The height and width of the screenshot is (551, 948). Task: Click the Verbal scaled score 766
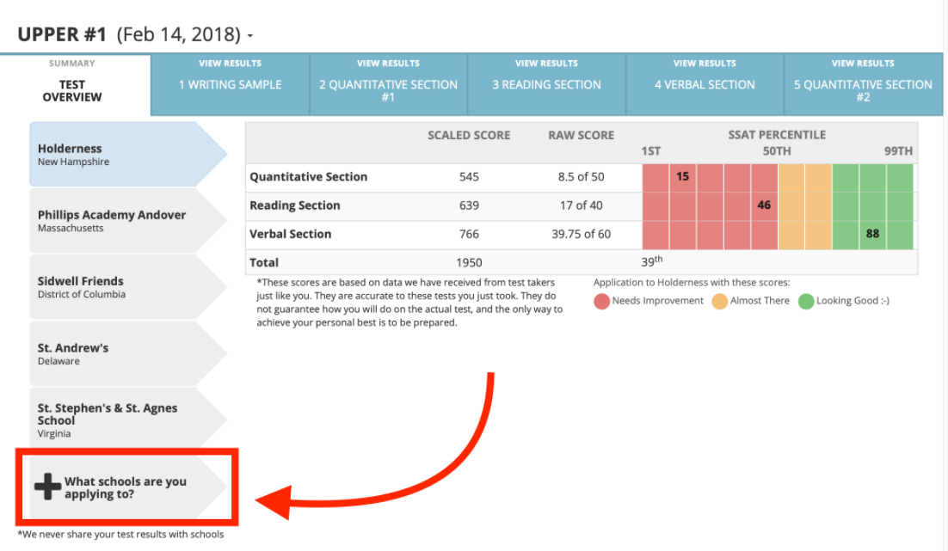pos(469,234)
